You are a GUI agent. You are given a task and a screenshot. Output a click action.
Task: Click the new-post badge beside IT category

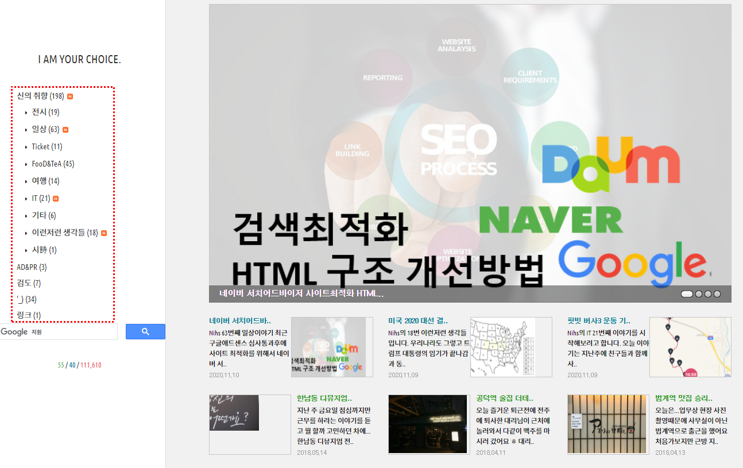56,199
